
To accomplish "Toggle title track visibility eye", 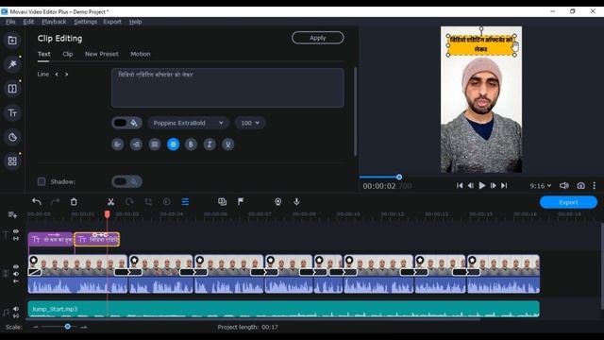I will pos(16,231).
